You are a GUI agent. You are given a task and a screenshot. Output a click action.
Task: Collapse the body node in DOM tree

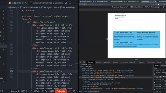click(81, 70)
